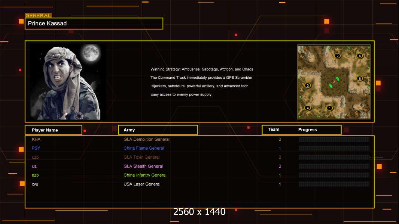Select player KHA in the list
This screenshot has width=399, height=224.
pyautogui.click(x=36, y=139)
